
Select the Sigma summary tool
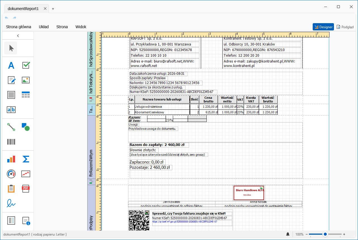tap(26, 159)
